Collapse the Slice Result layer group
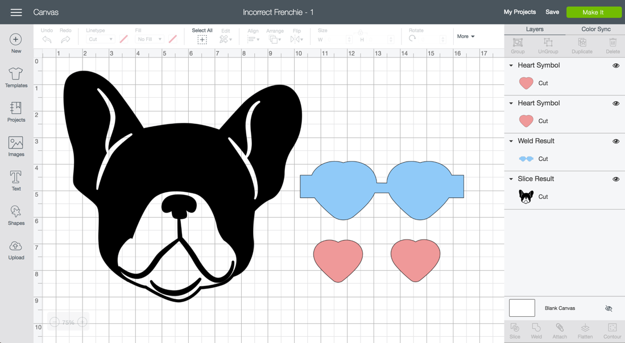625x343 pixels. pos(511,179)
